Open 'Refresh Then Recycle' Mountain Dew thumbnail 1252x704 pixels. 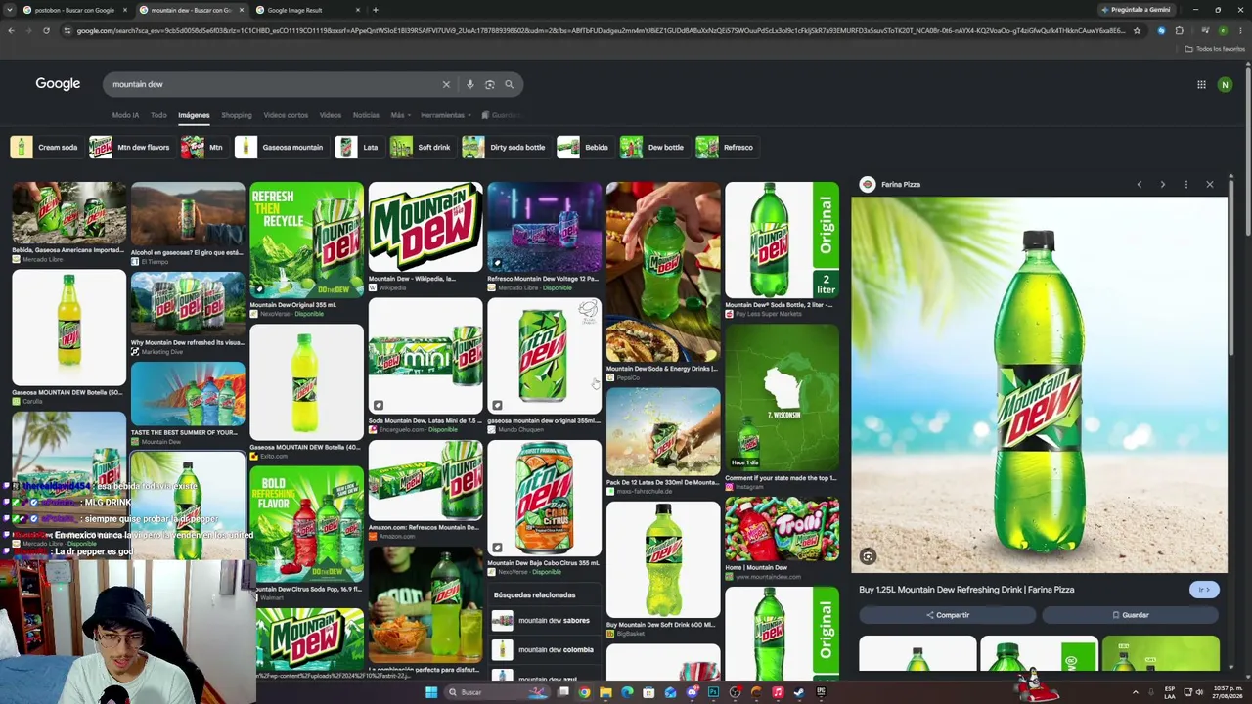(x=306, y=240)
